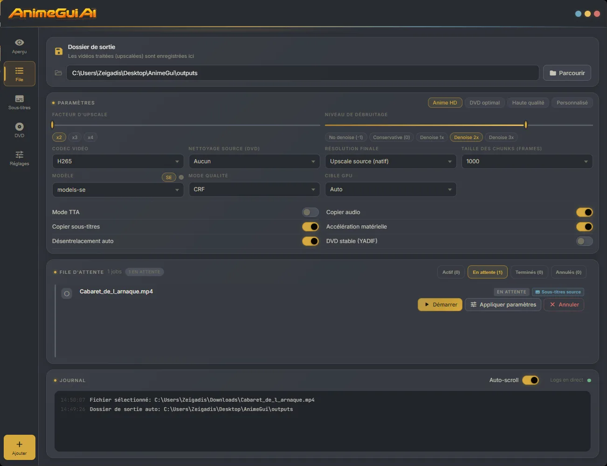The width and height of the screenshot is (607, 466).
Task: Click the blue window control dot
Action: pos(578,14)
